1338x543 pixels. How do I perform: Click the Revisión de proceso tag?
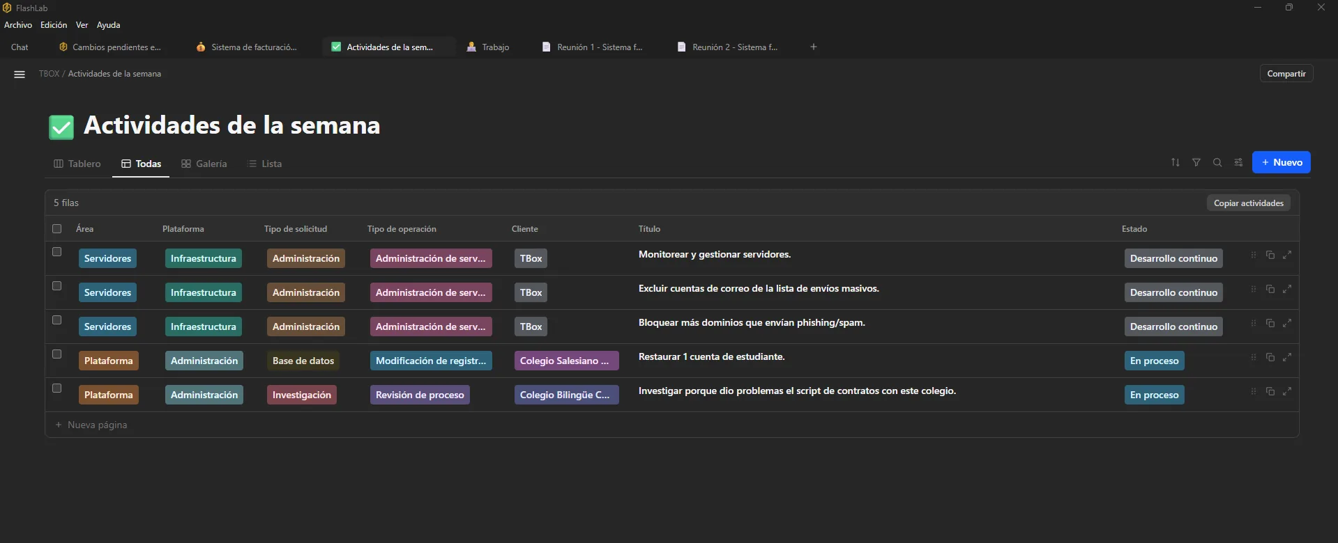click(420, 395)
